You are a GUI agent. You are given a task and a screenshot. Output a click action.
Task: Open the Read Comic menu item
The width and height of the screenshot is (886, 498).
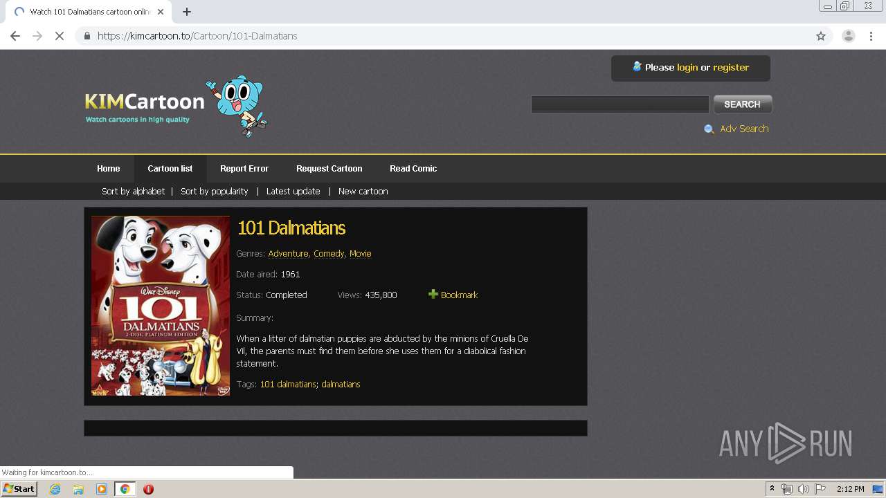tap(413, 169)
